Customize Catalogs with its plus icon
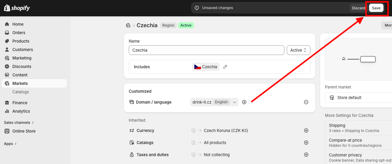Image resolution: width=392 pixels, height=164 pixels. click(x=306, y=143)
